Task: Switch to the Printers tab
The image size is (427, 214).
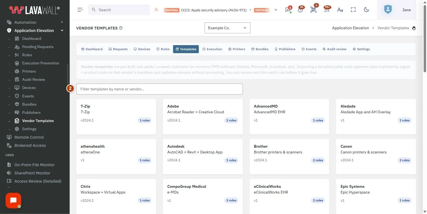Action: click(237, 49)
